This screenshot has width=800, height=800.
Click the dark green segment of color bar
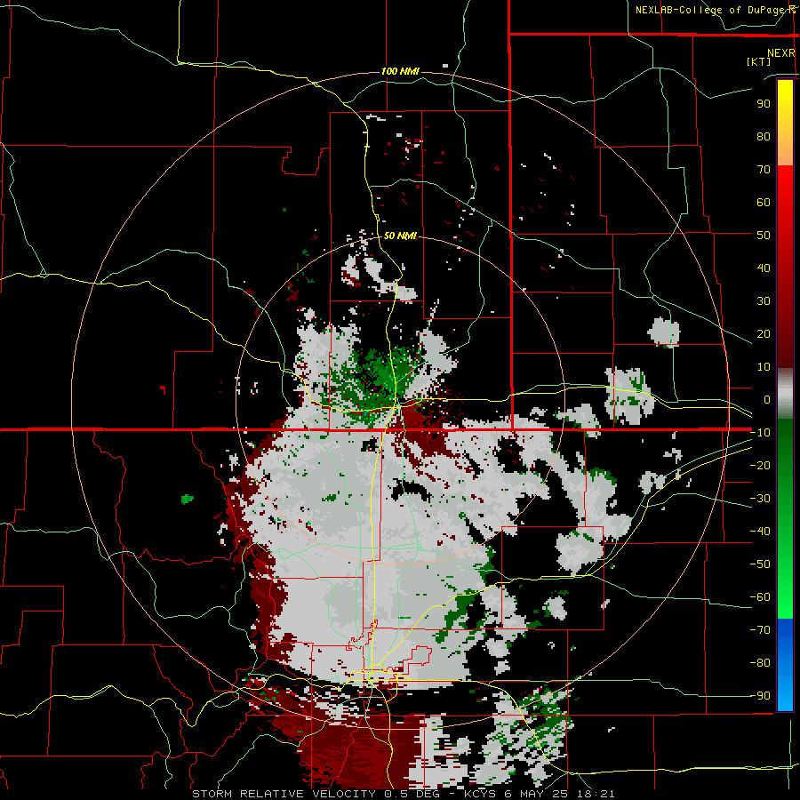[785, 446]
